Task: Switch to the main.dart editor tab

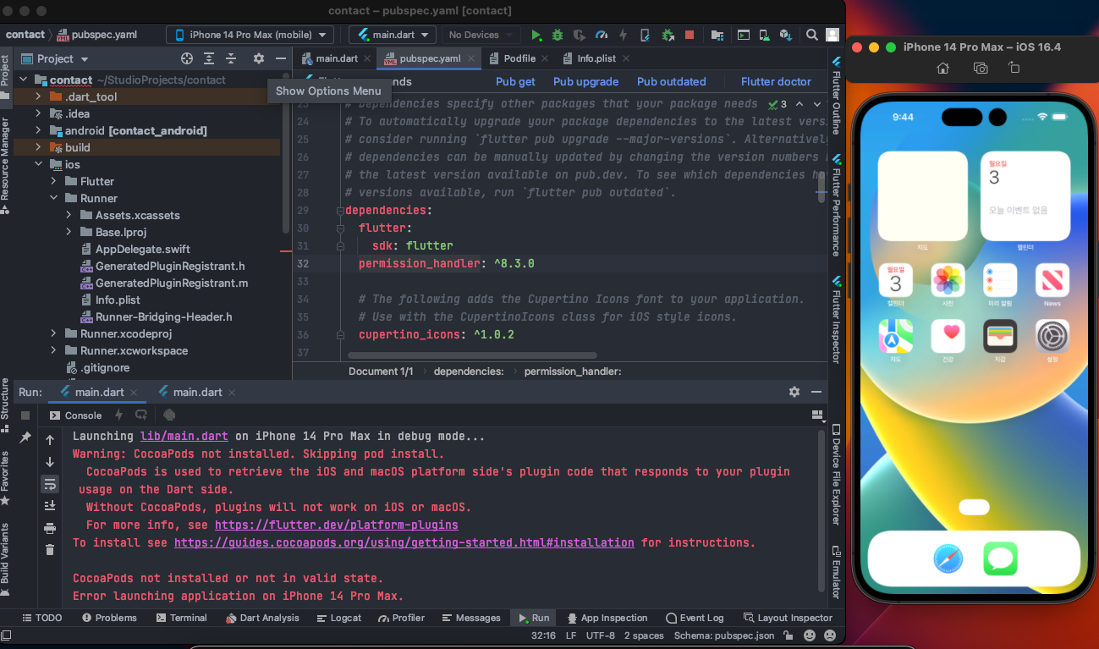Action: (337, 58)
